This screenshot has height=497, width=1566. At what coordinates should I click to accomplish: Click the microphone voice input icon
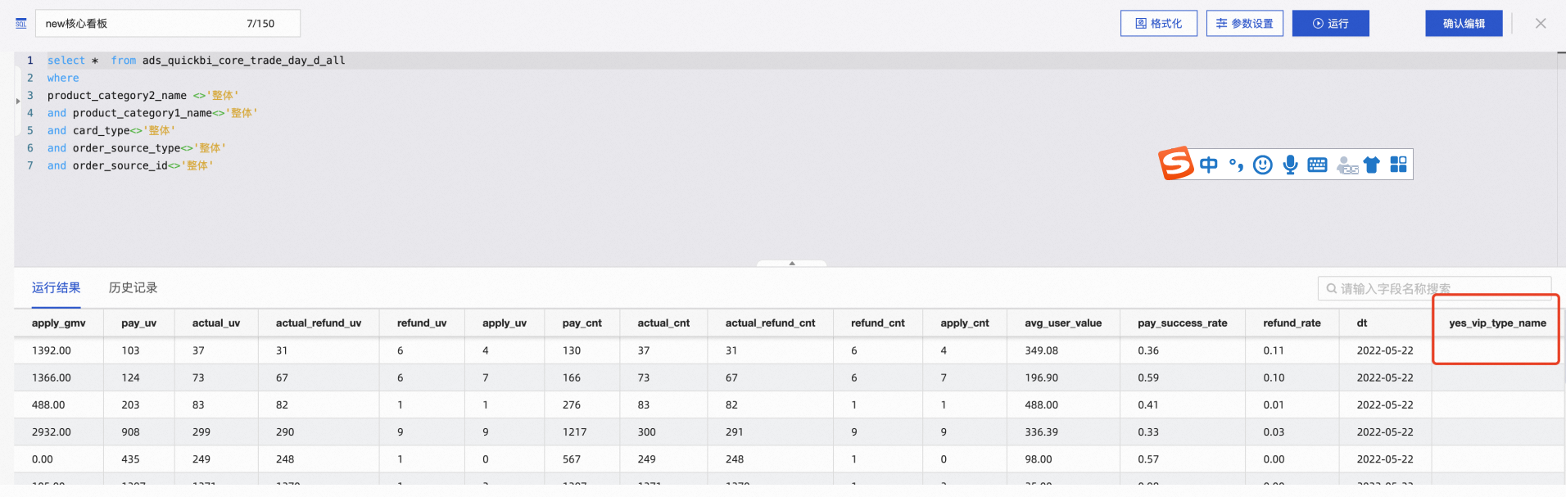[x=1290, y=165]
